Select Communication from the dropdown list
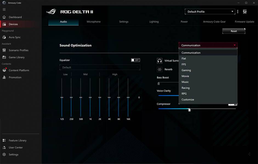This screenshot has height=164, width=258. (208, 53)
